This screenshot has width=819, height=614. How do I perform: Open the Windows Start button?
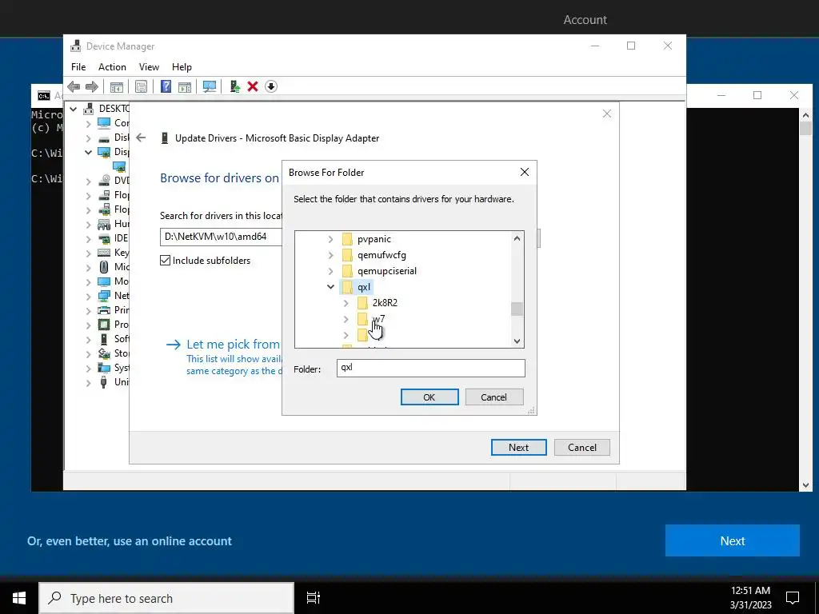click(x=19, y=598)
